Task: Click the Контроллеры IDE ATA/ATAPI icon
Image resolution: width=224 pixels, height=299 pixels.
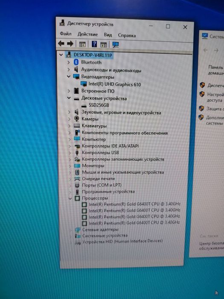Action: tap(77, 146)
